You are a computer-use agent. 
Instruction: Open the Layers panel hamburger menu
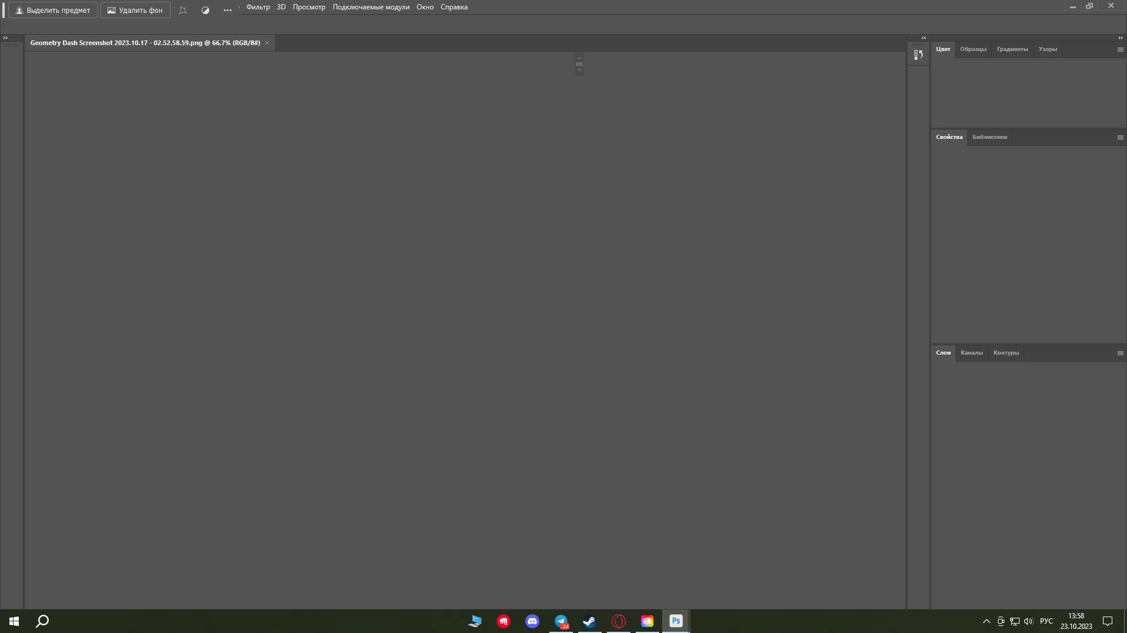point(1120,353)
